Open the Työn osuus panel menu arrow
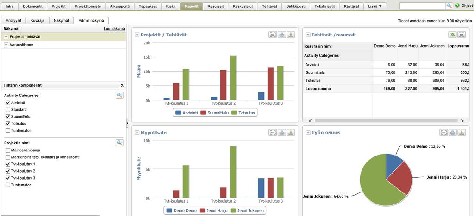 pyautogui.click(x=308, y=132)
